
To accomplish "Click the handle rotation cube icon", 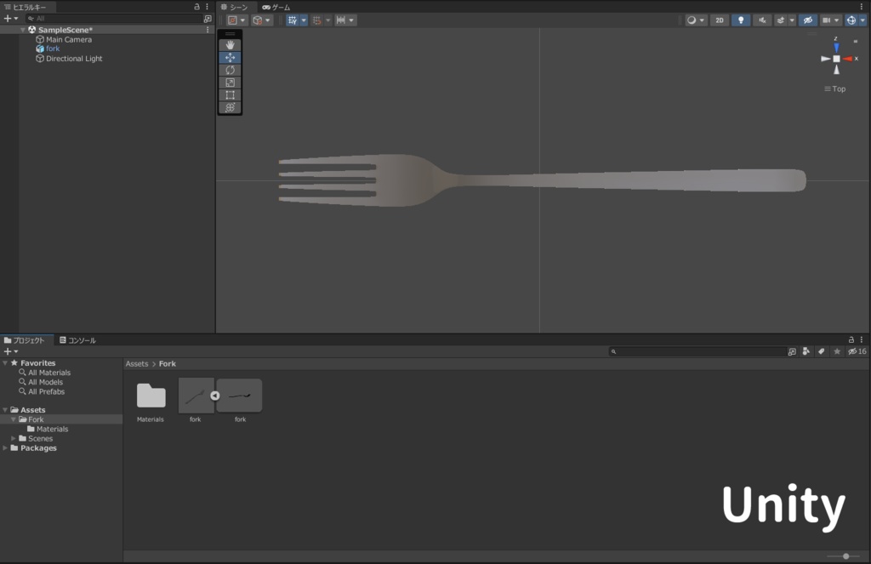I will tap(258, 20).
